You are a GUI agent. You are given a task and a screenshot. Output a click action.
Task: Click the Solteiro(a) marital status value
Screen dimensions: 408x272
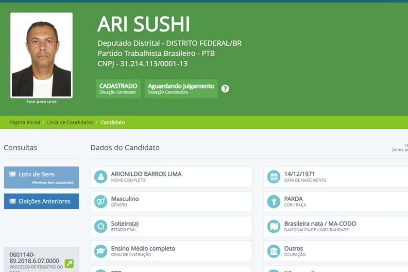[x=125, y=223]
